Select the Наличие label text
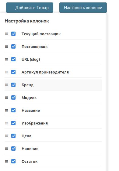 tap(30, 149)
